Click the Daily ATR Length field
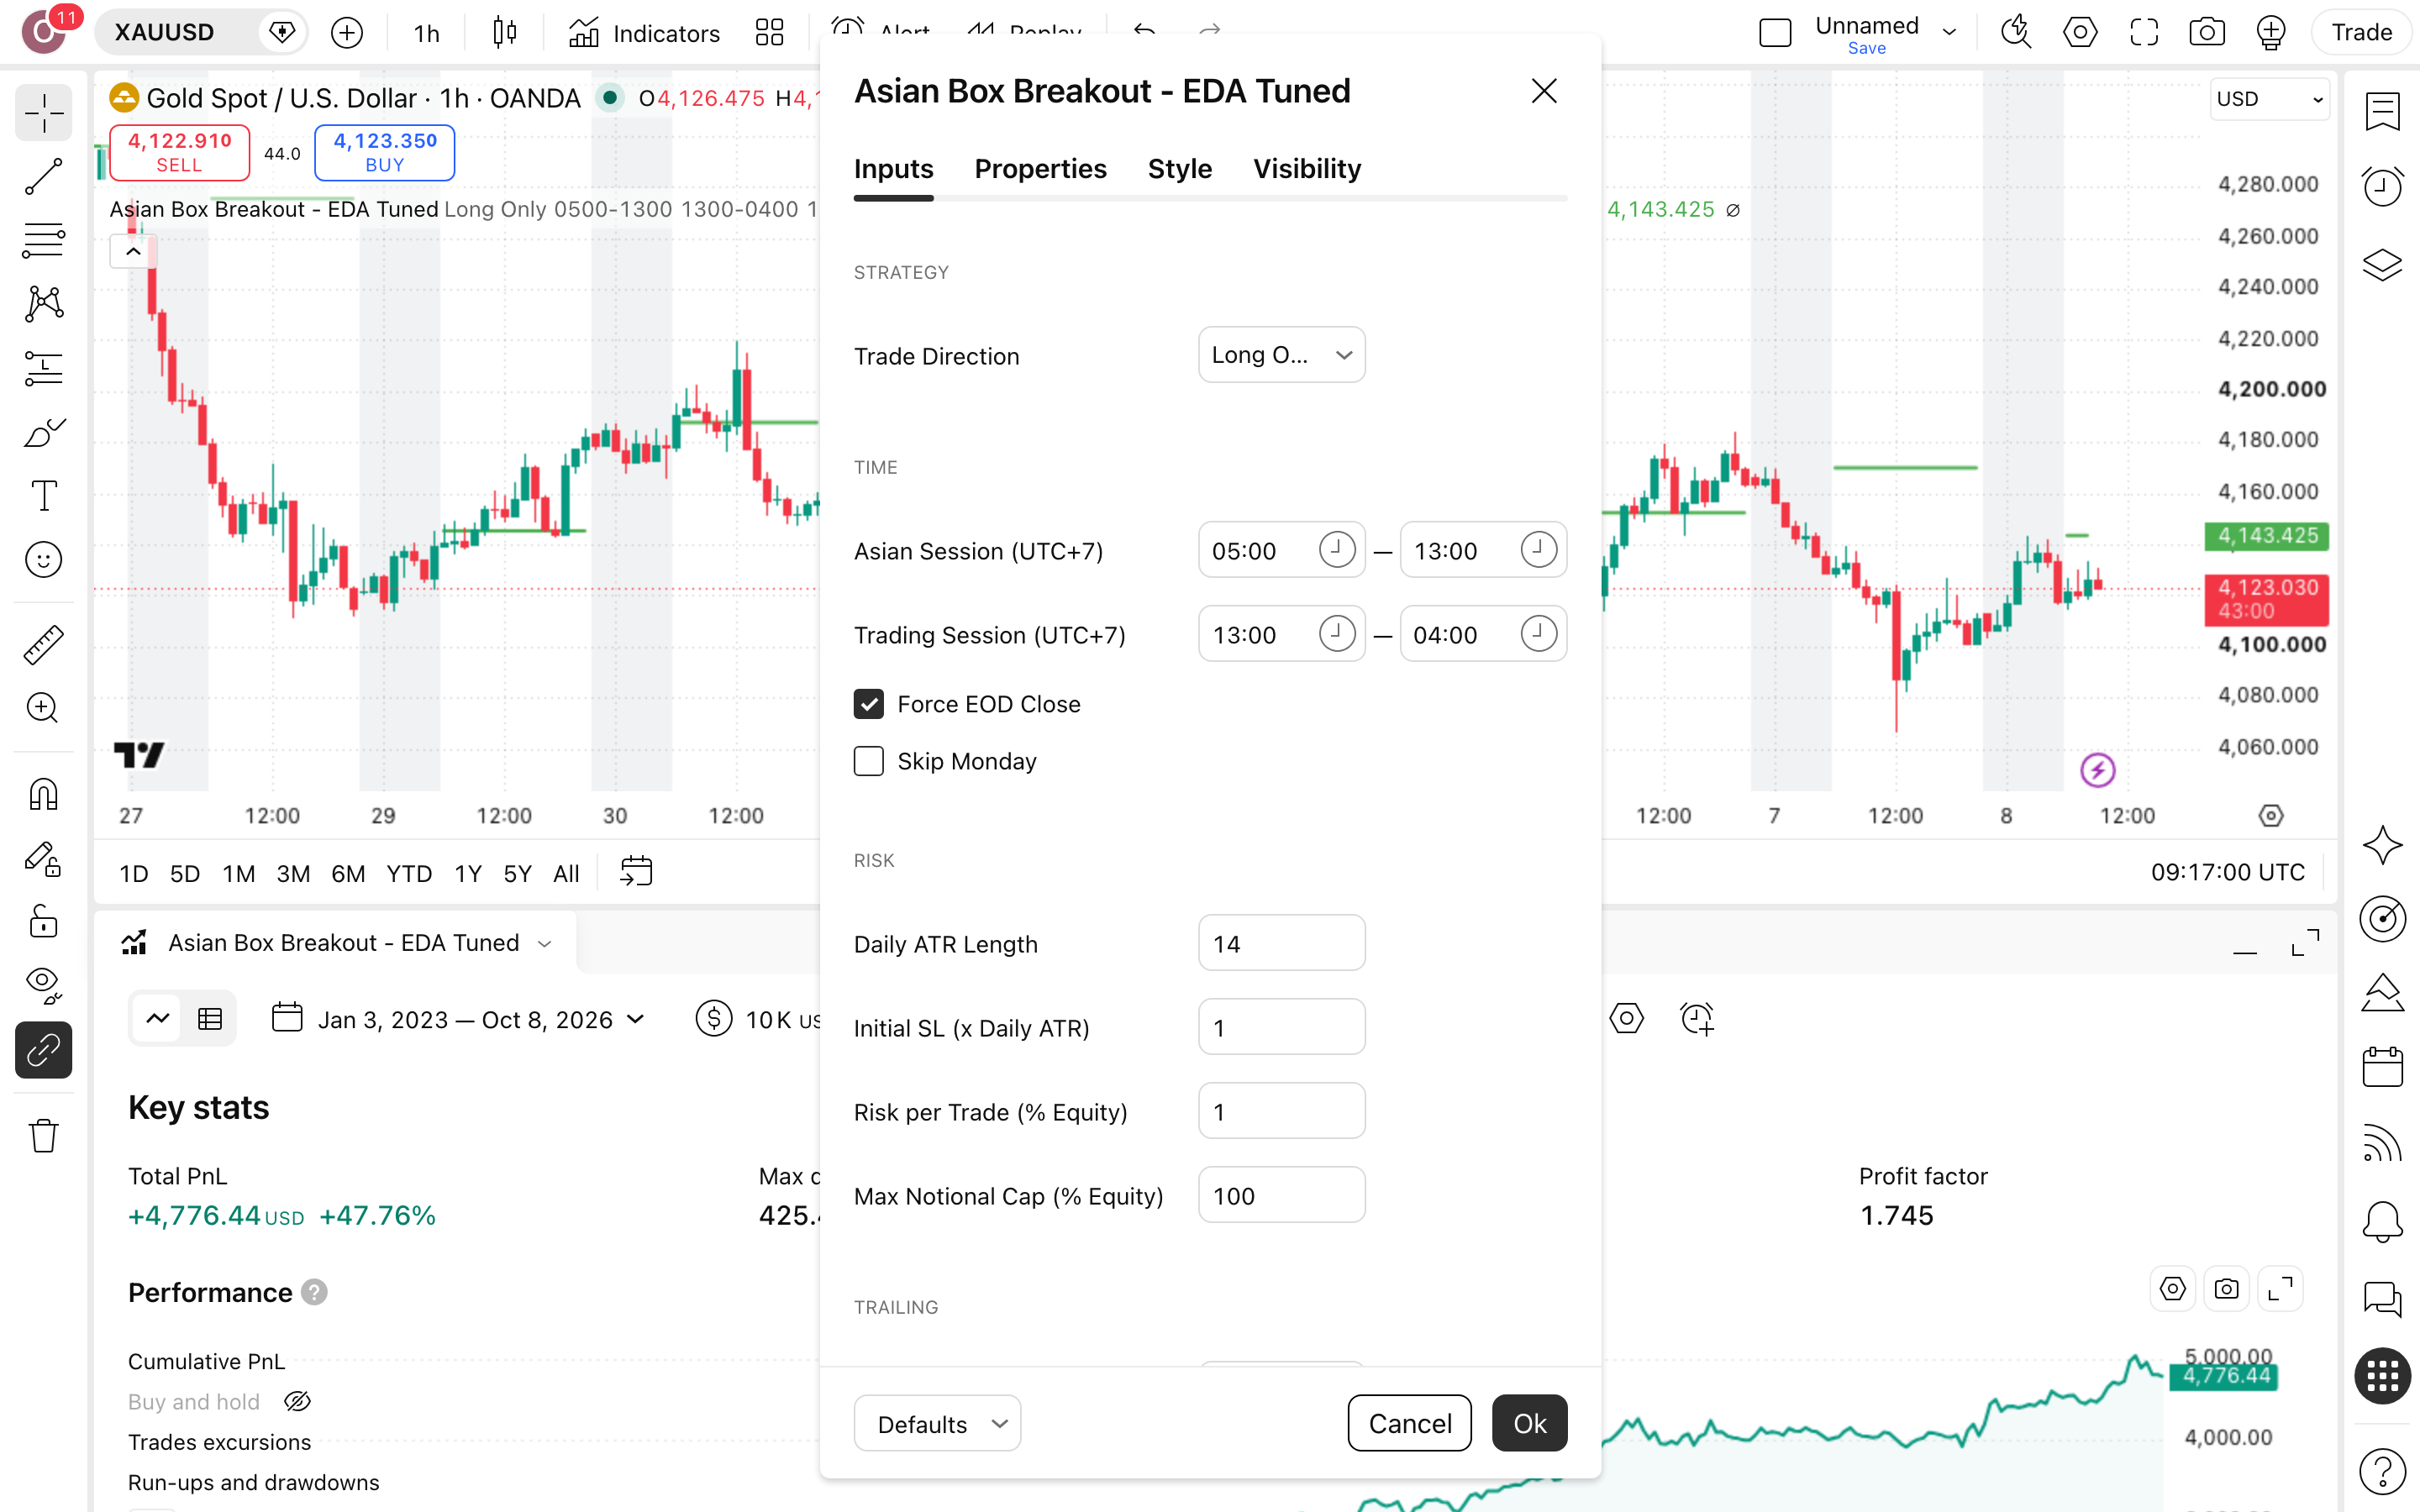2420x1512 pixels. (x=1281, y=943)
